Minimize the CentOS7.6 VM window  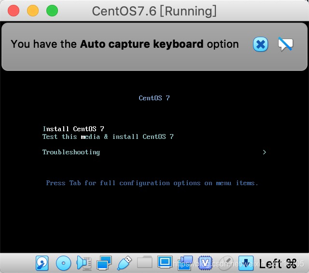coord(33,11)
